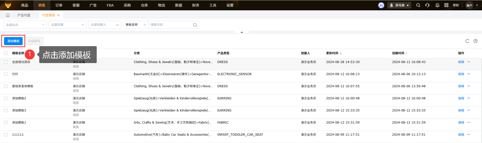The height and width of the screenshot is (143, 482).
Task: Open the 仓库 menu
Action: 144,5
